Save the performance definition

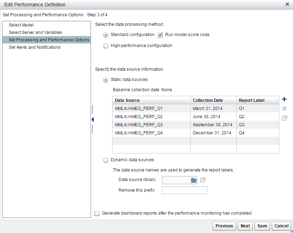pyautogui.click(x=262, y=226)
